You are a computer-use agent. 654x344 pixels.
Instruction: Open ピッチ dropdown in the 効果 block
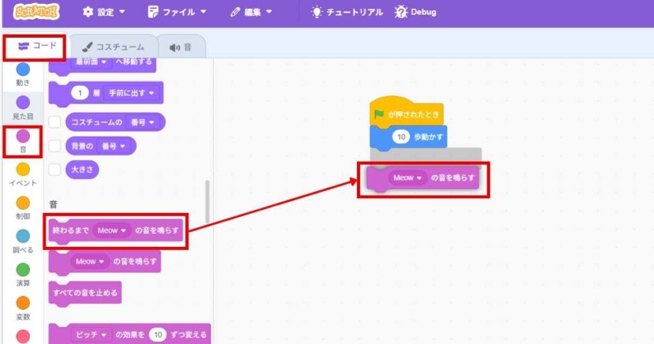point(91,334)
